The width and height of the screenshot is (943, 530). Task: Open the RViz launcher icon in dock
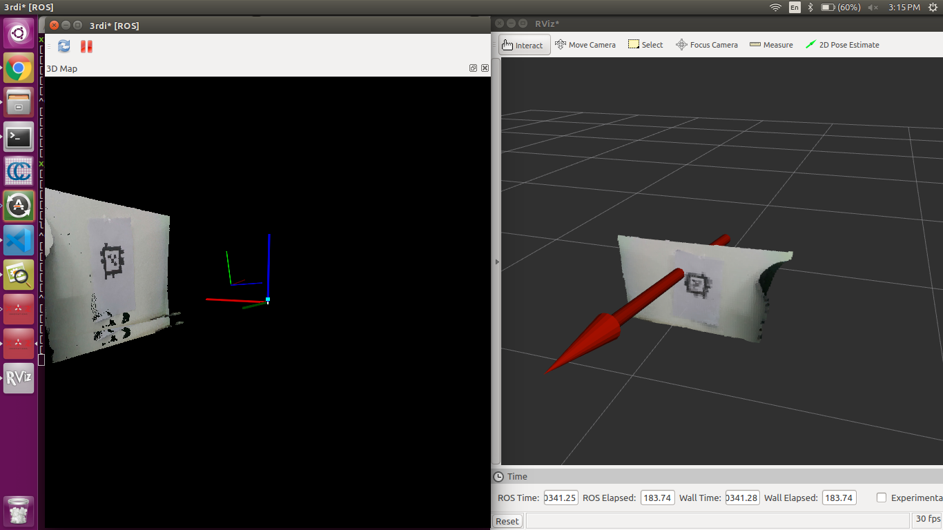19,378
